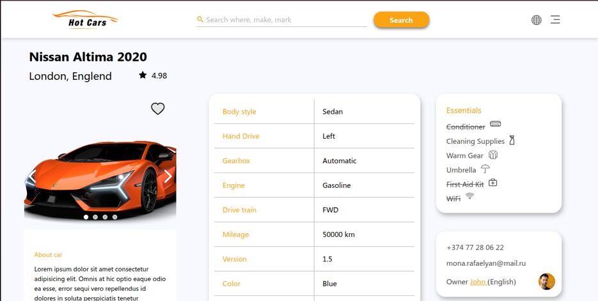Viewport: 598px width, 301px height.
Task: Jump to the last carousel dot
Action: pos(114,217)
